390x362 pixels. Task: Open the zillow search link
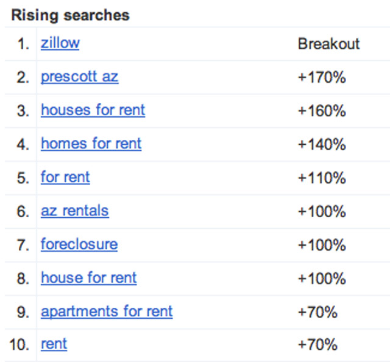[x=60, y=44]
